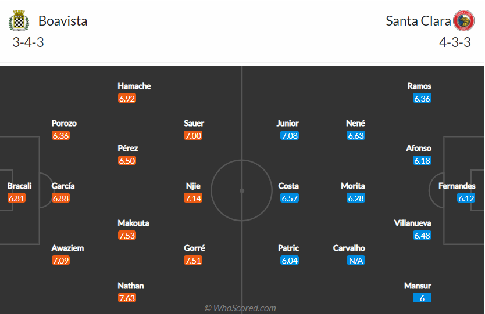Select player Bracali, the Boavista goalkeeper
485x314 pixels.
click(19, 186)
